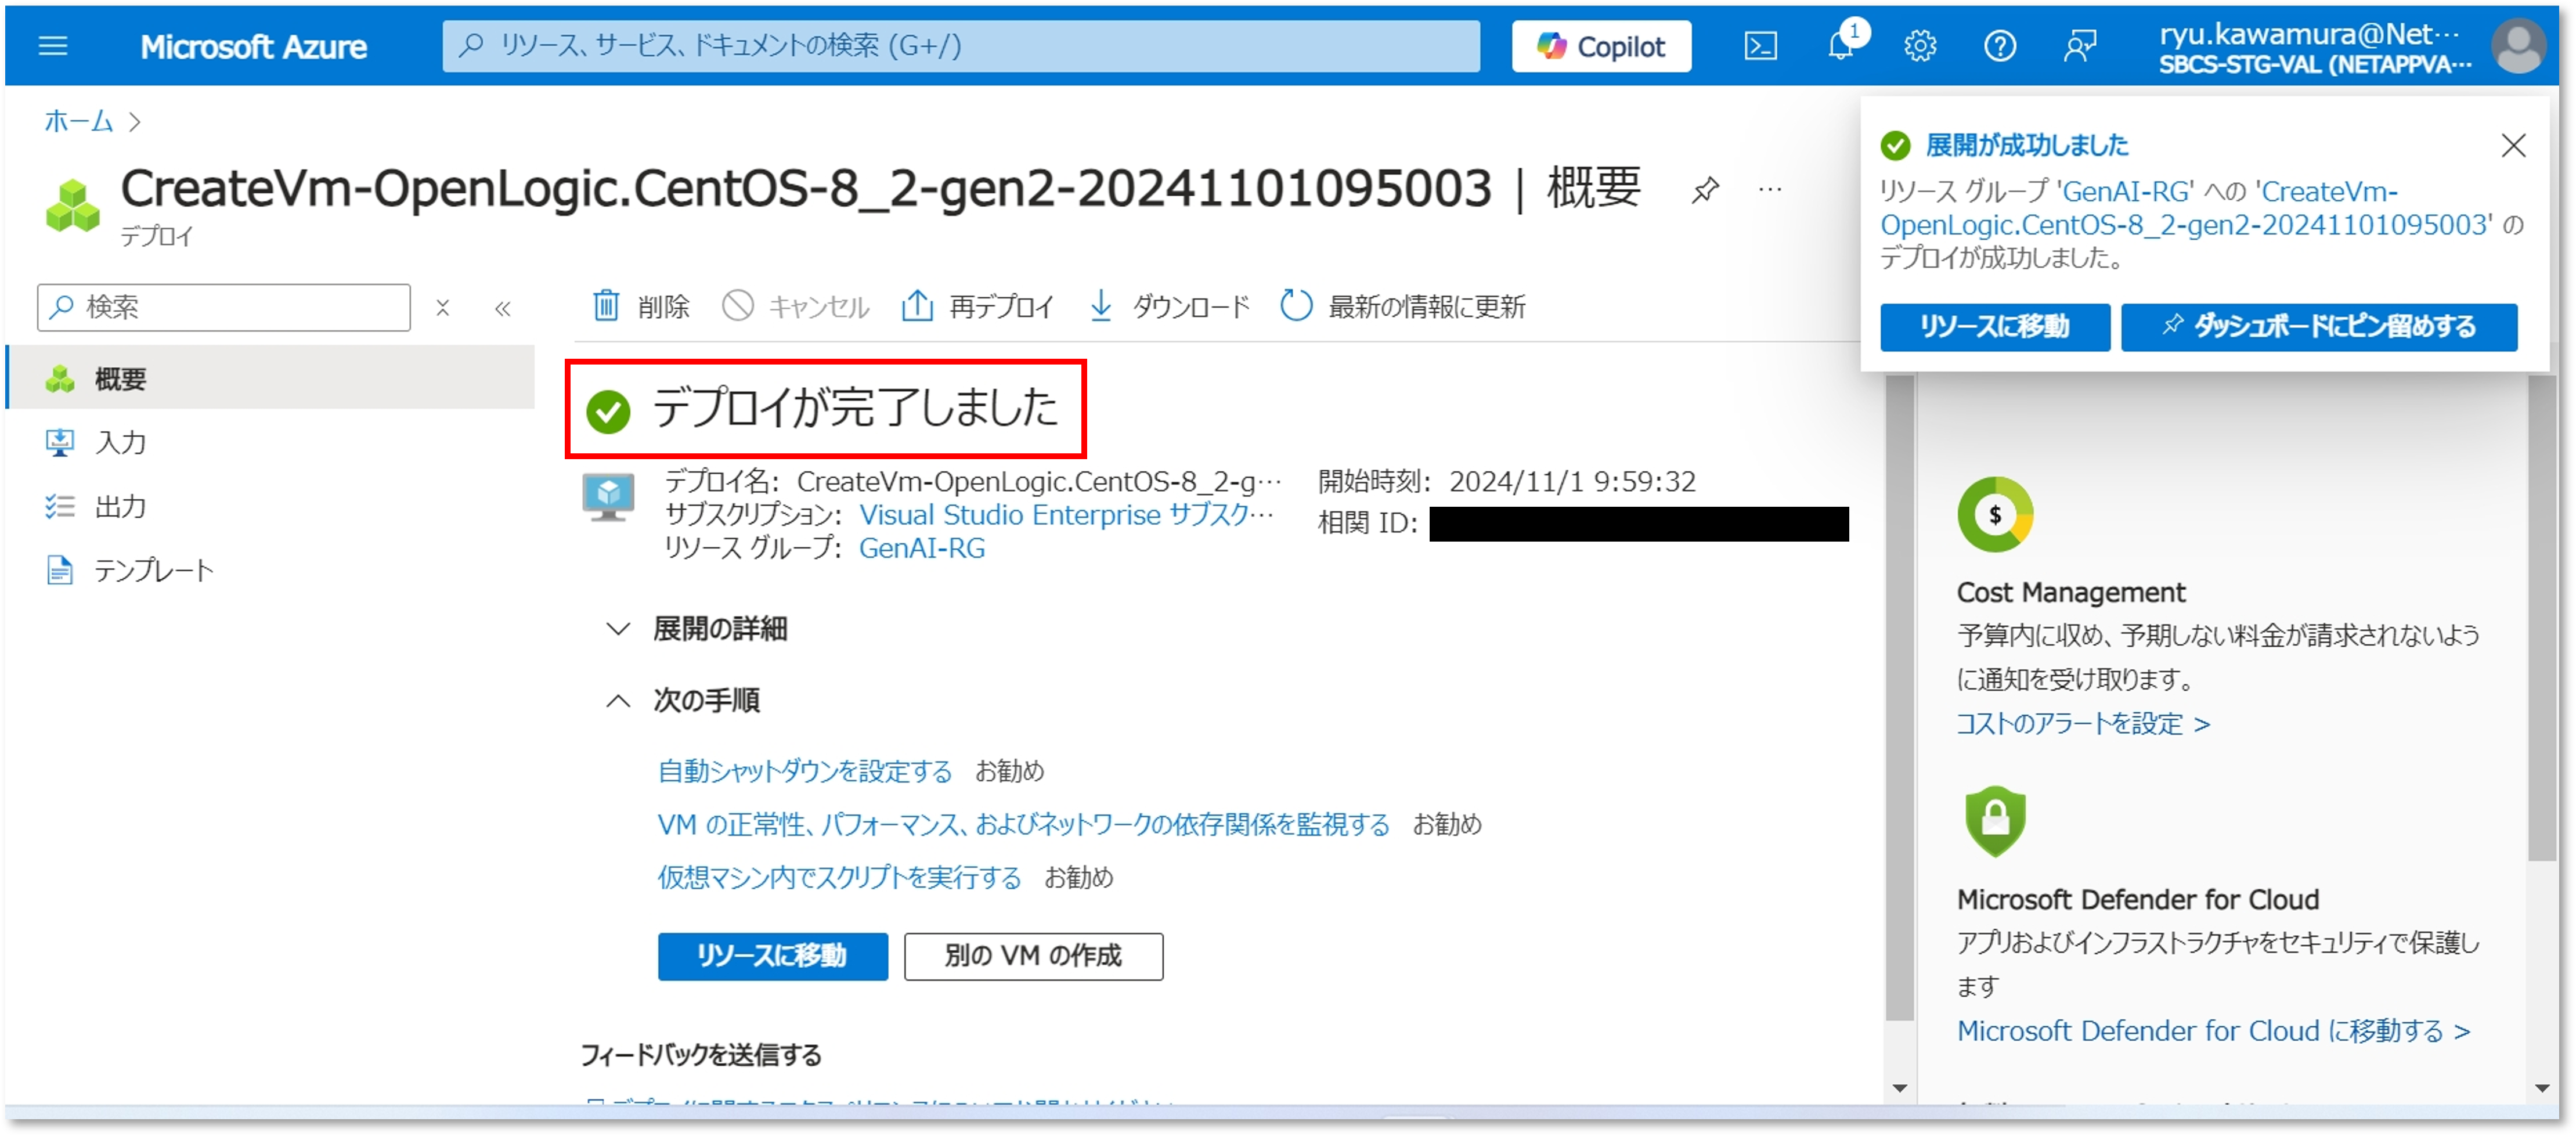Screen dimensions: 2576x1136
Task: Select 概要 in the left menu
Action: [271, 378]
